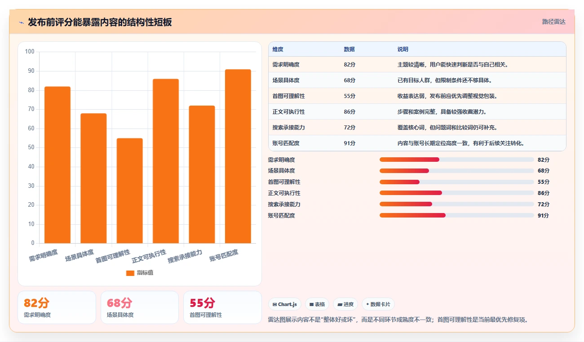The image size is (584, 342).
Task: Click the 首图可理解性 progress bar
Action: [456, 182]
